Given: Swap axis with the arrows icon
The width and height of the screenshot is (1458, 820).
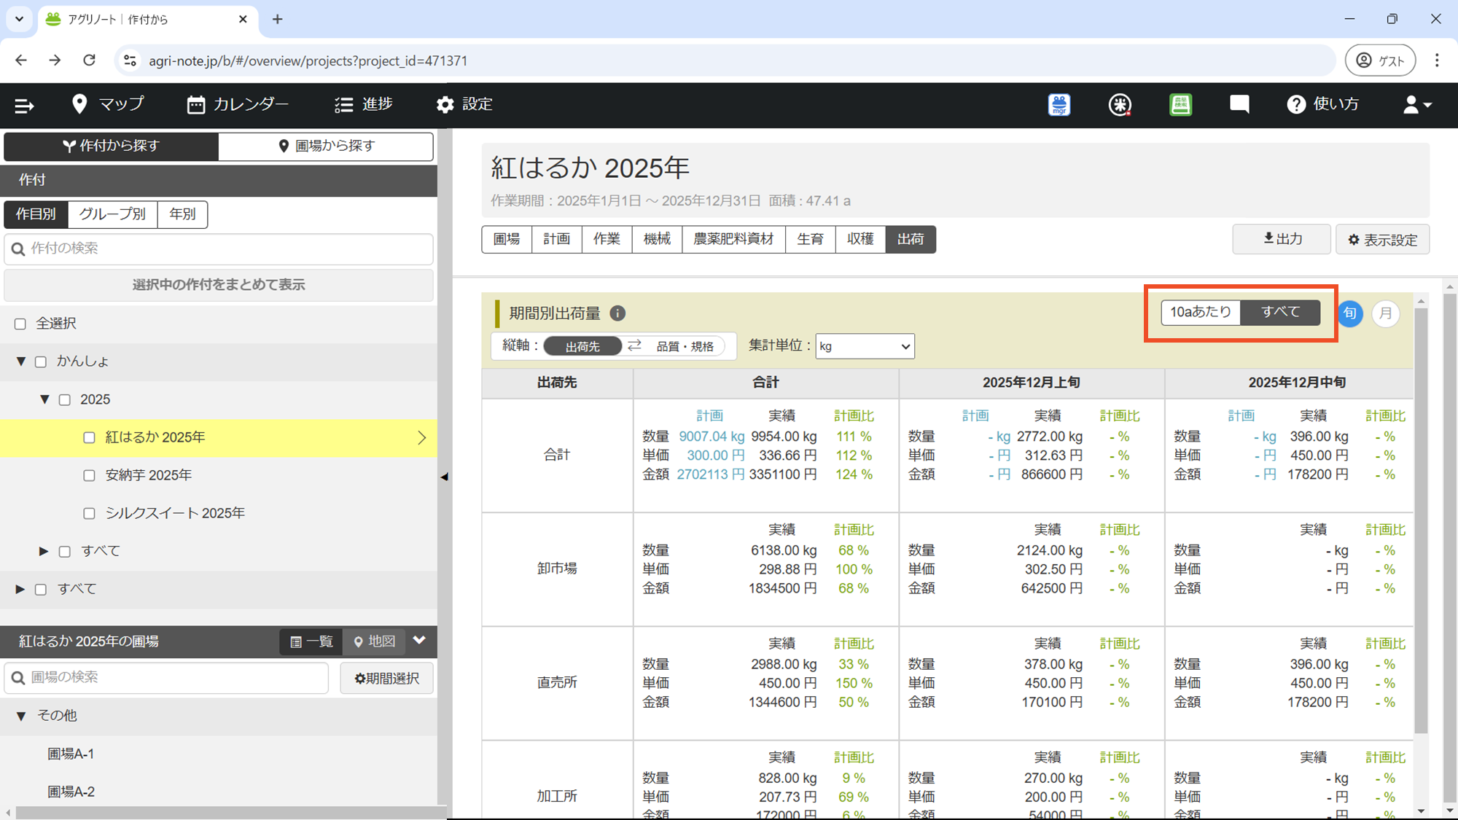Looking at the screenshot, I should click(x=634, y=346).
